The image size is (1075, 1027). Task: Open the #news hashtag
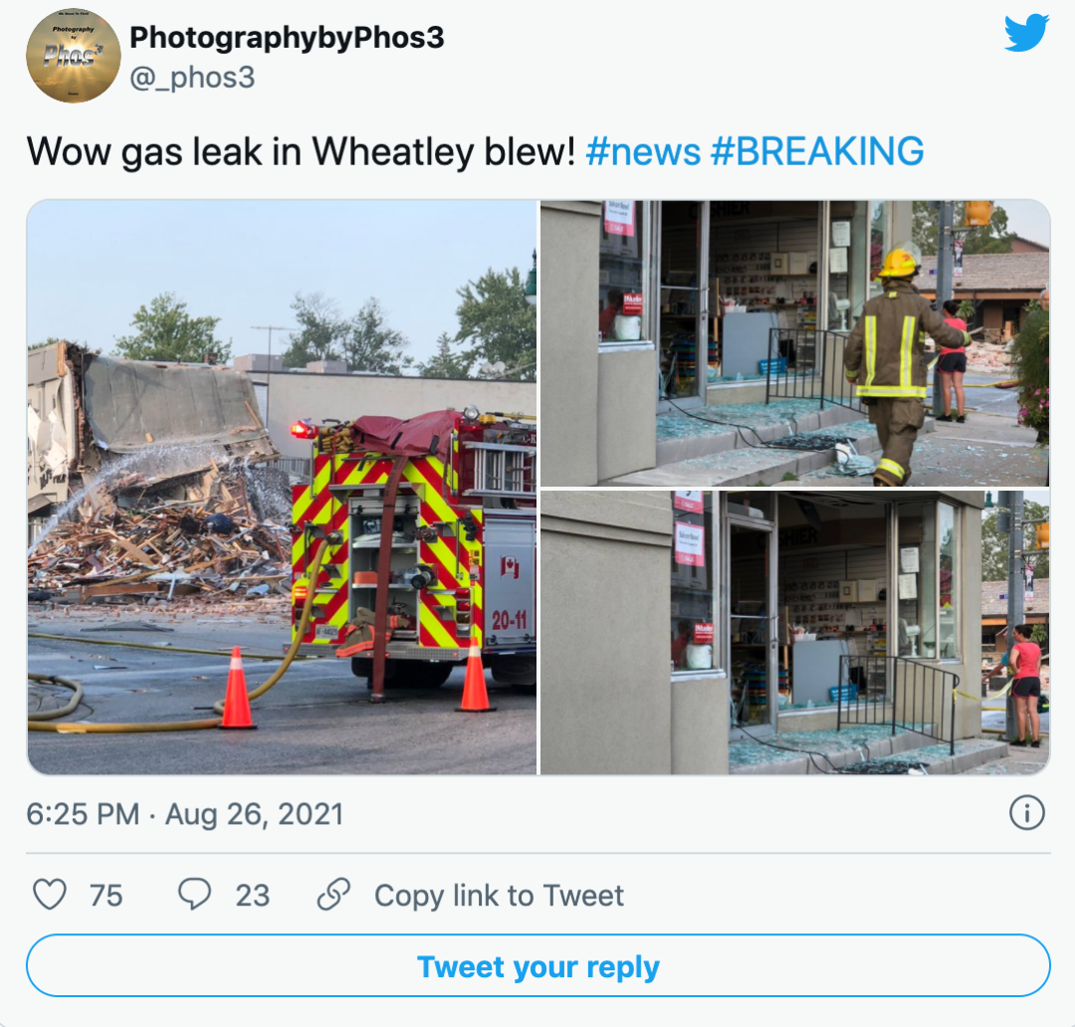[643, 151]
